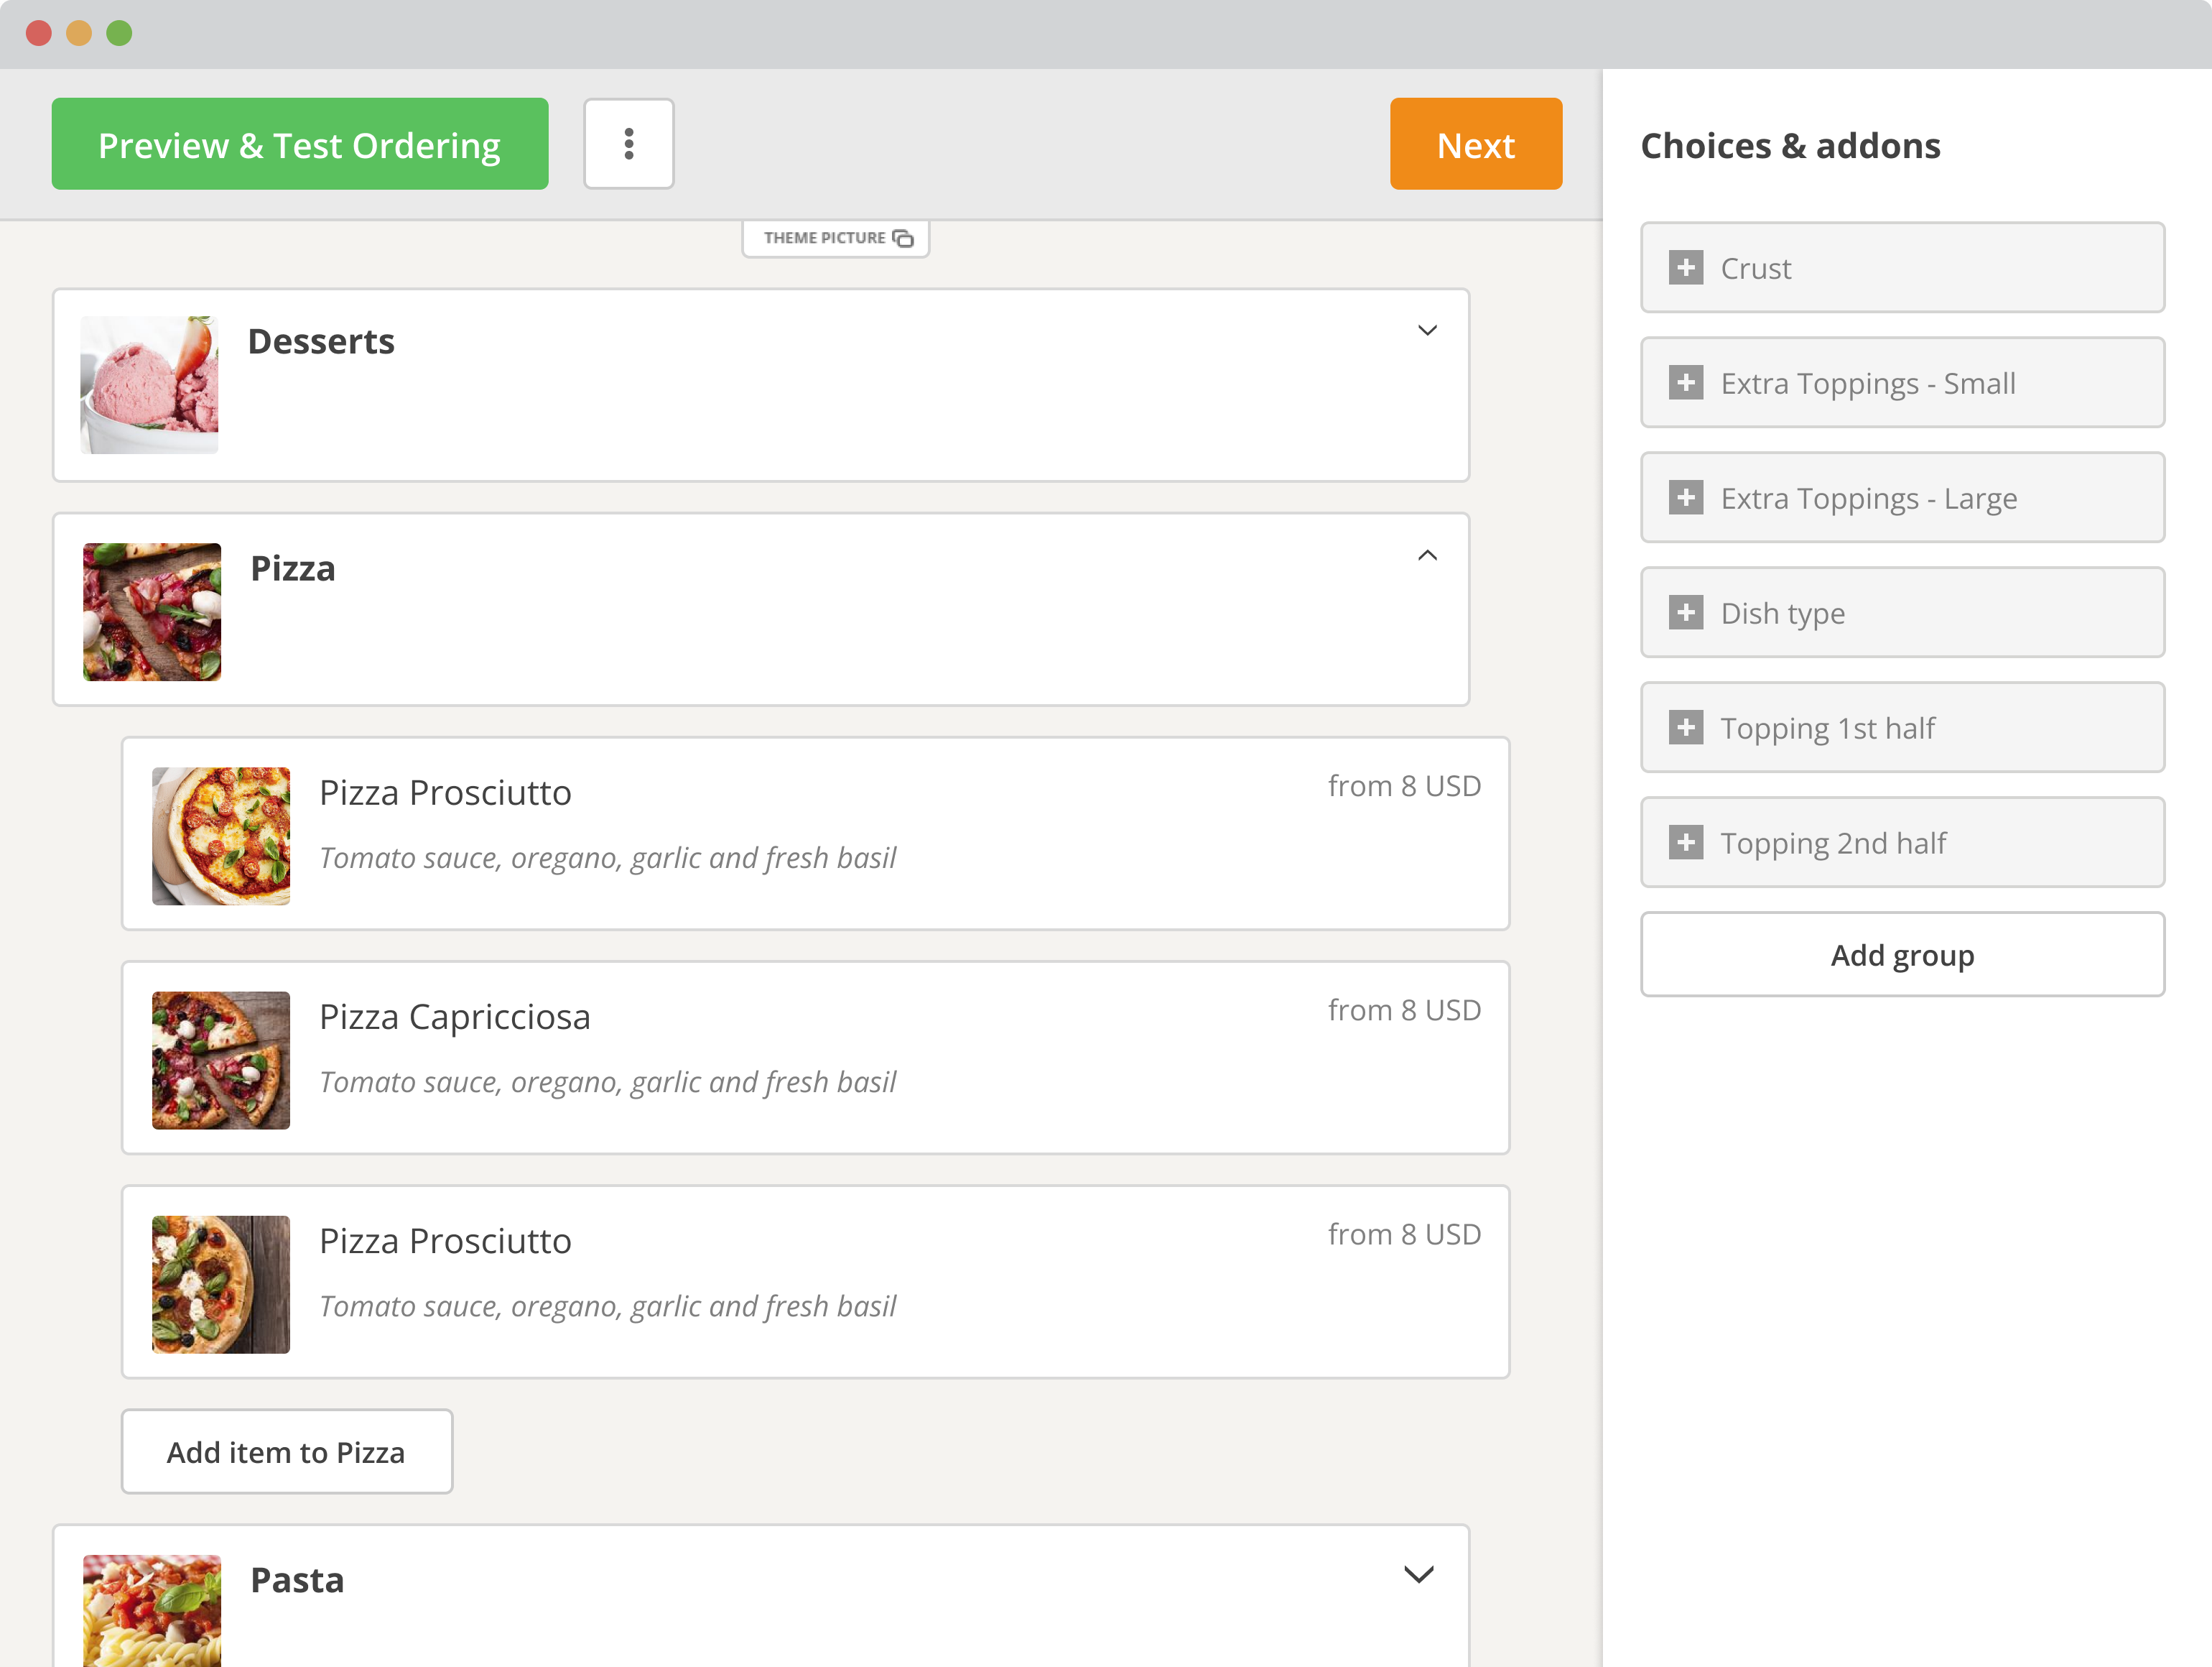Click the Pizza Capricciosa photo

coord(220,1060)
